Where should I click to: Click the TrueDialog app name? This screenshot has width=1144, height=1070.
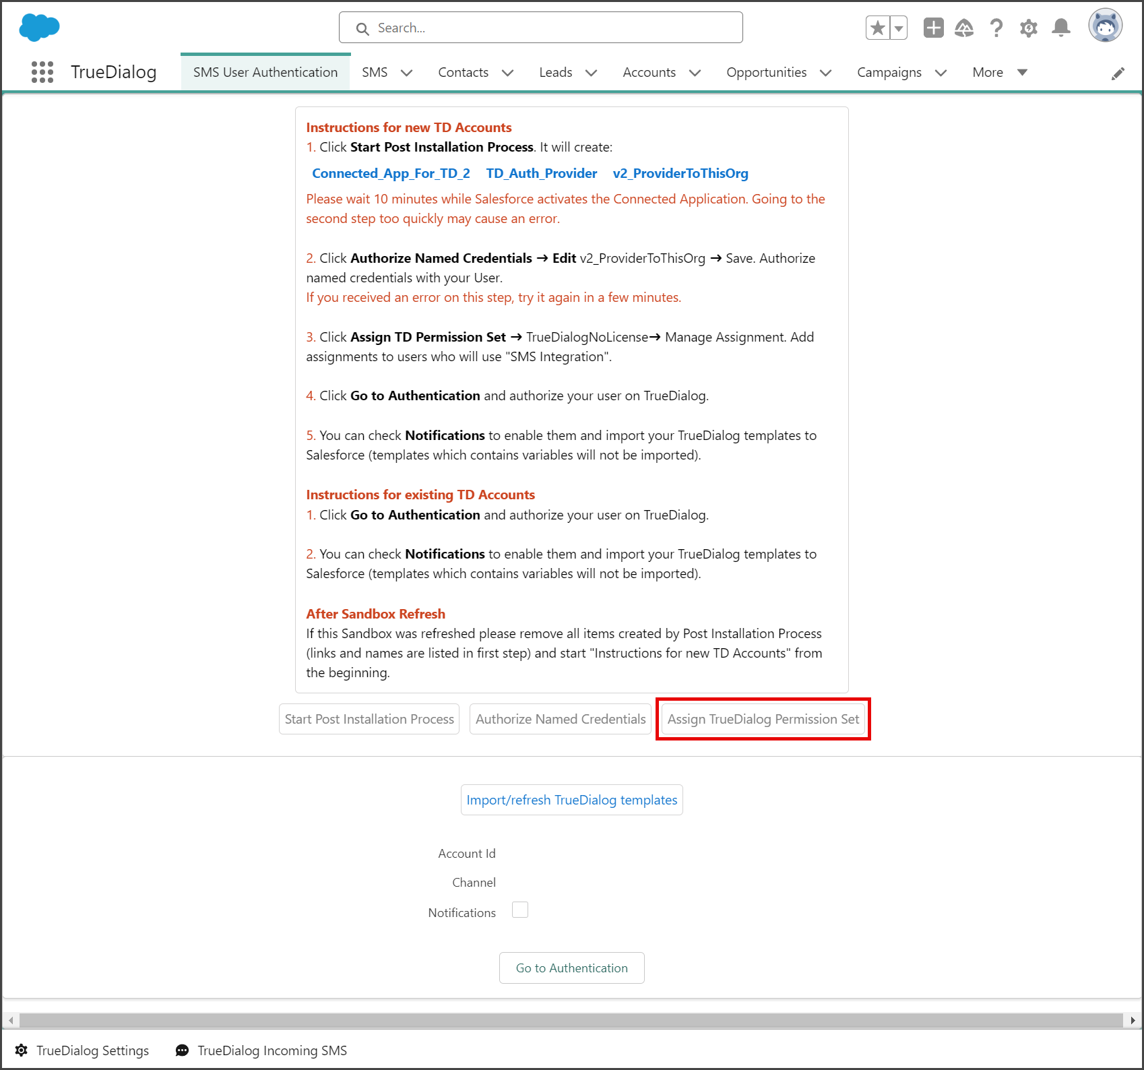pos(114,72)
